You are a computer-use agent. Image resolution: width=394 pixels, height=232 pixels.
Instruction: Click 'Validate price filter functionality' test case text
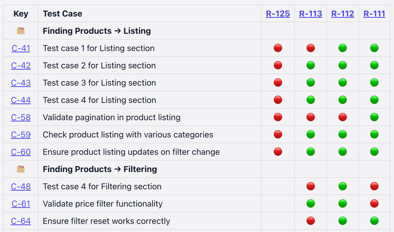103,204
